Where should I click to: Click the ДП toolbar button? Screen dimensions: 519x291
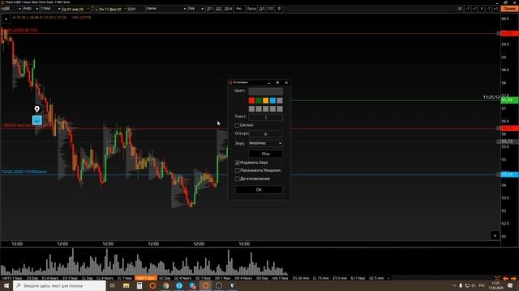pos(209,9)
